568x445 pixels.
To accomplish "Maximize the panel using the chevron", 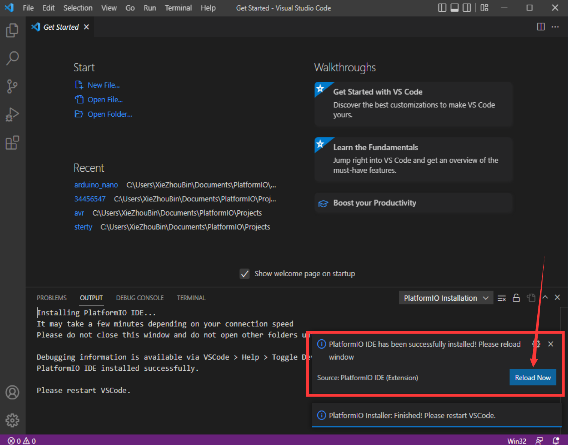I will 545,297.
